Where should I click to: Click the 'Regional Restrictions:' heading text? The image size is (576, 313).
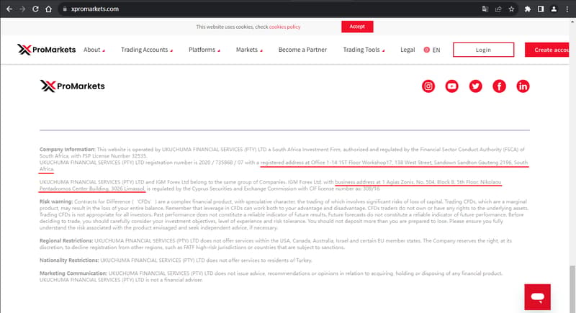(x=66, y=241)
